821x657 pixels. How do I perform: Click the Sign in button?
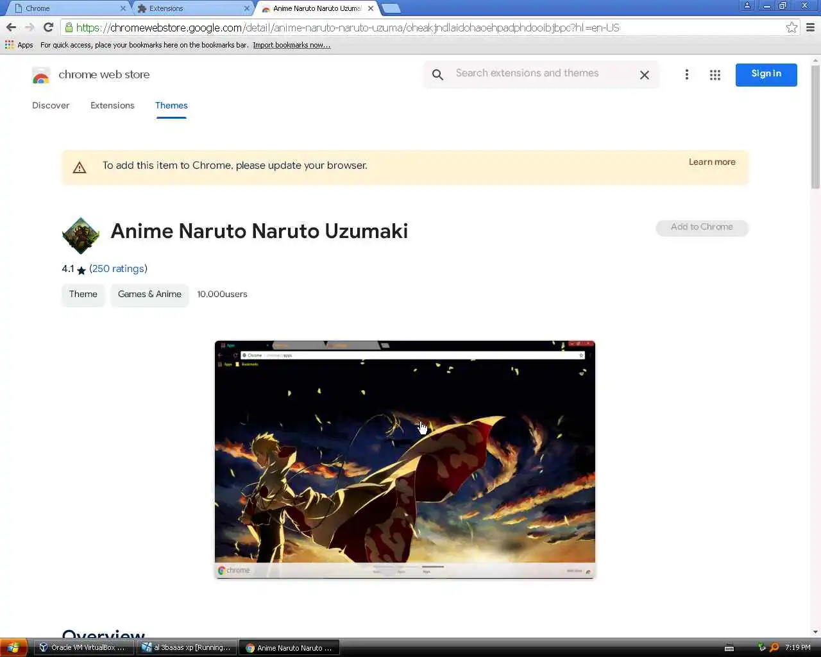(x=766, y=74)
